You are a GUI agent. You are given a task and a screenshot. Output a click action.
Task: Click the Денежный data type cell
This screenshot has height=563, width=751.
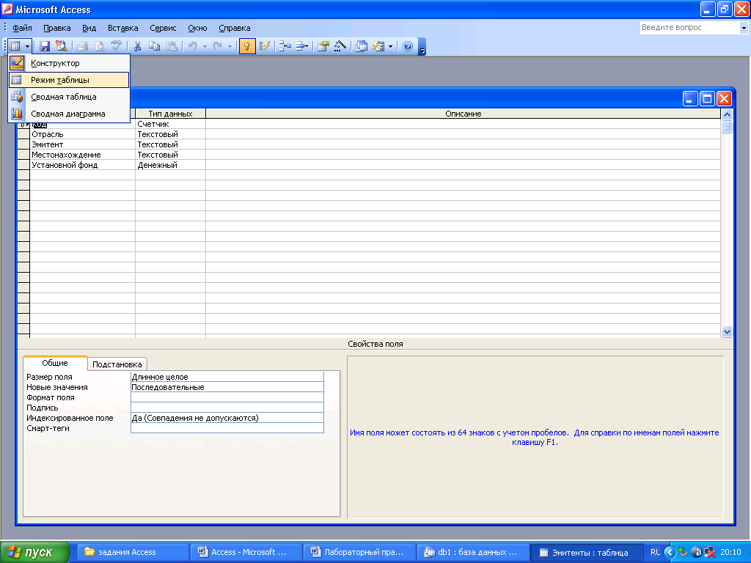[170, 165]
